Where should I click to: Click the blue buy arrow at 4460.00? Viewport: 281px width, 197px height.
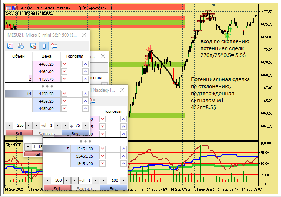(x=86, y=72)
